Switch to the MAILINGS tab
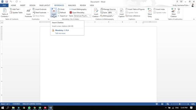196x110 pixels. (x=72, y=5)
